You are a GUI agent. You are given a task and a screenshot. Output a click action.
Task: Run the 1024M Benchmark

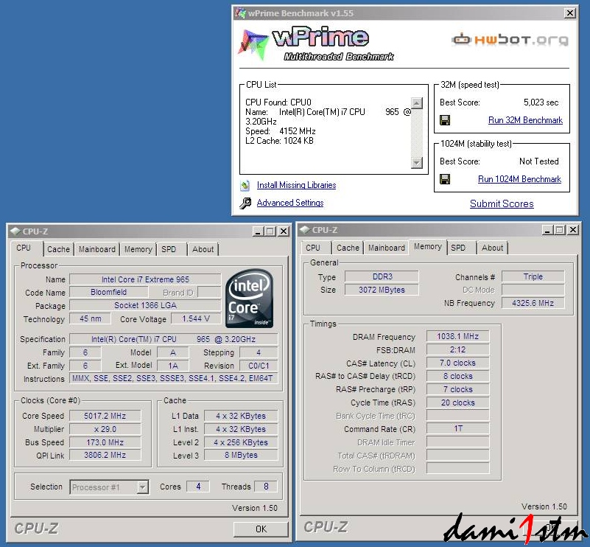pyautogui.click(x=519, y=179)
